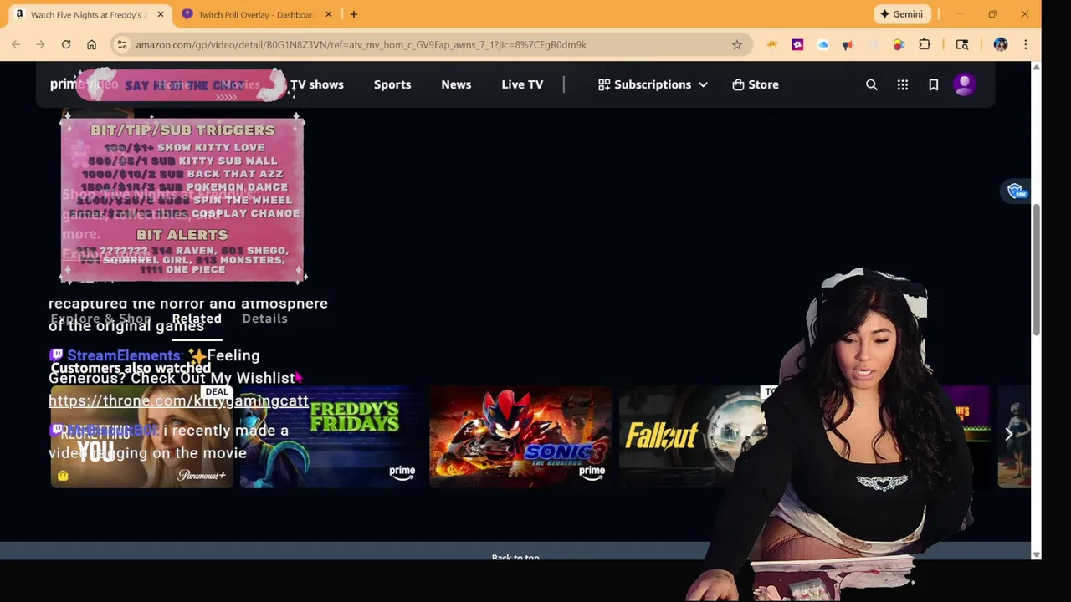This screenshot has width=1071, height=602.
Task: Open the blue cloud extension
Action: [822, 44]
